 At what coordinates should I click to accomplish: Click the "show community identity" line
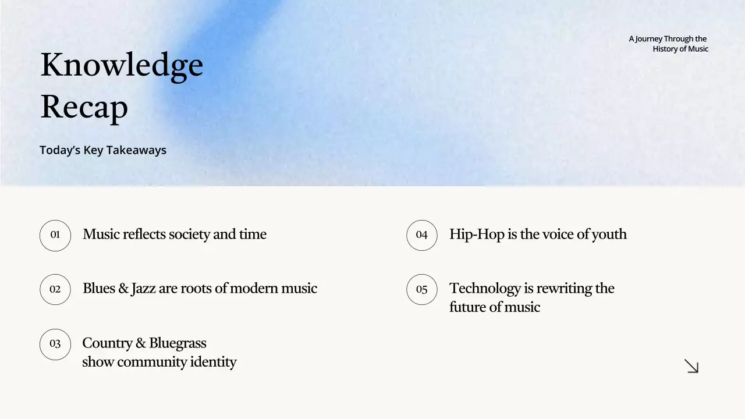(x=159, y=362)
